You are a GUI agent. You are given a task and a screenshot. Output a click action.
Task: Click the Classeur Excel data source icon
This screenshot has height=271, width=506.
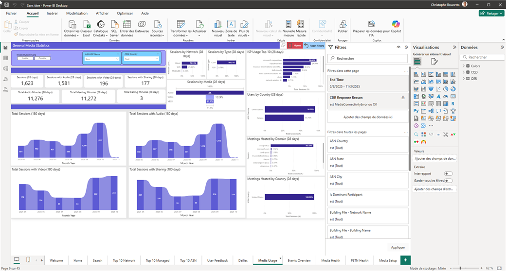pos(86,28)
